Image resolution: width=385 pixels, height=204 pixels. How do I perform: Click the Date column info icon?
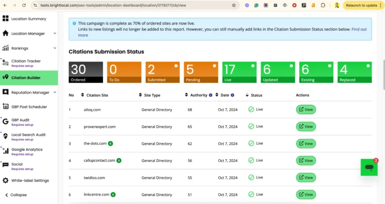tap(232, 95)
